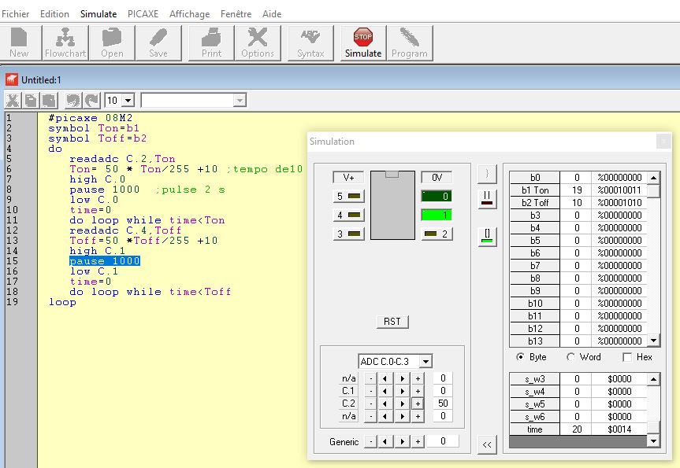This screenshot has width=680, height=468.
Task: Open the ADC C.0-C.3 dropdown
Action: click(425, 361)
